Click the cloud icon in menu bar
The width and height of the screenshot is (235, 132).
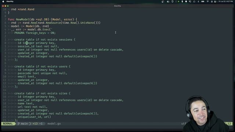click(168, 1)
